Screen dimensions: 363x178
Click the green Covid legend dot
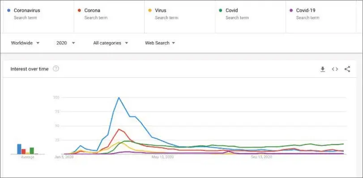coord(221,10)
